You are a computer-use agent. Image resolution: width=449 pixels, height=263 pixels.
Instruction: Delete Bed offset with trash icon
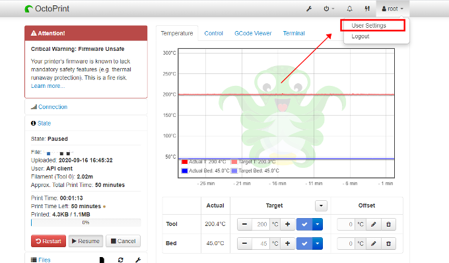click(x=388, y=244)
